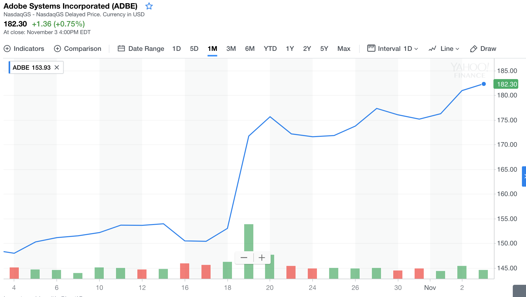The width and height of the screenshot is (526, 297).
Task: Click the tallest green volume bar
Action: [249, 236]
